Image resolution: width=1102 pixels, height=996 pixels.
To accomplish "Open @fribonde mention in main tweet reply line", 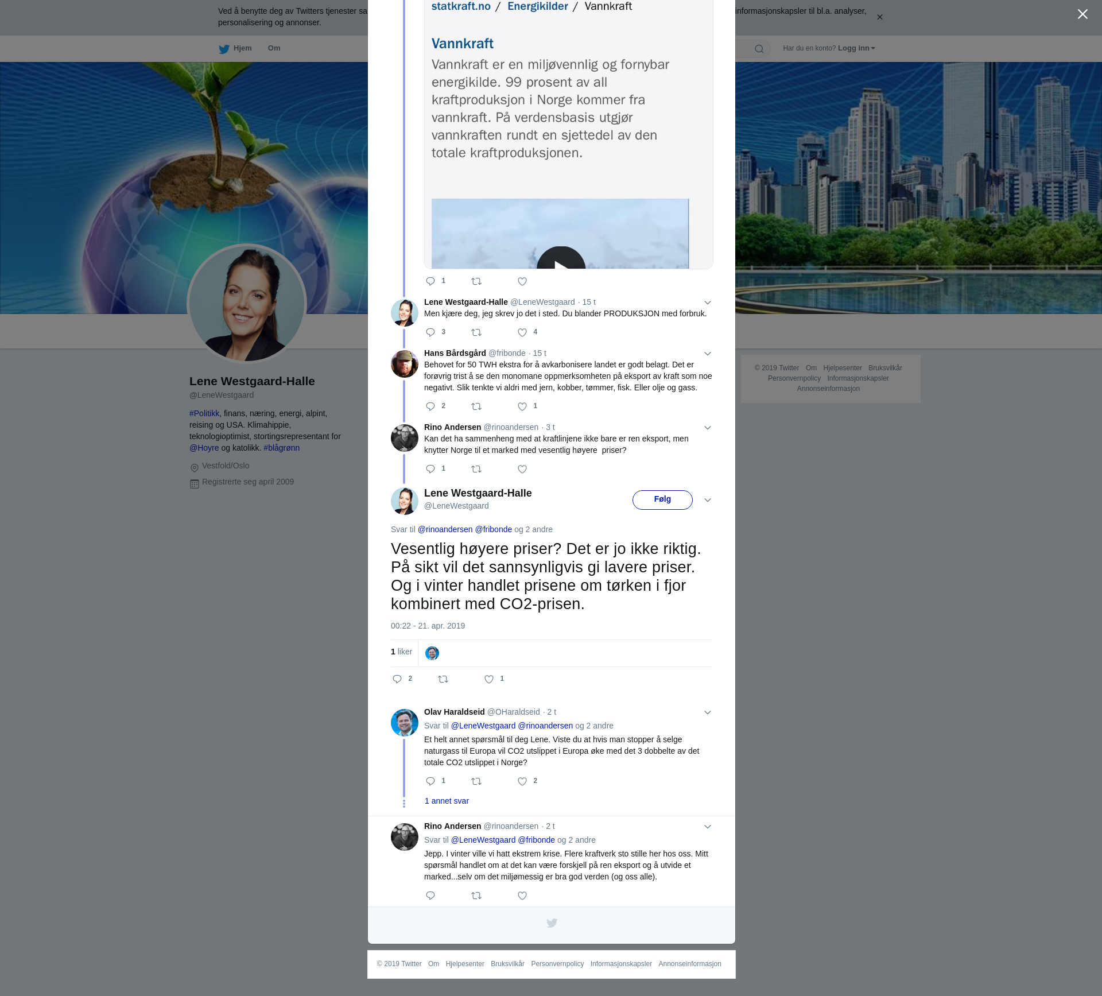I will tap(494, 529).
